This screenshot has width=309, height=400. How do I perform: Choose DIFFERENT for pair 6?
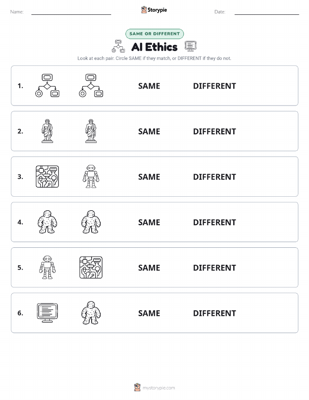coord(214,313)
